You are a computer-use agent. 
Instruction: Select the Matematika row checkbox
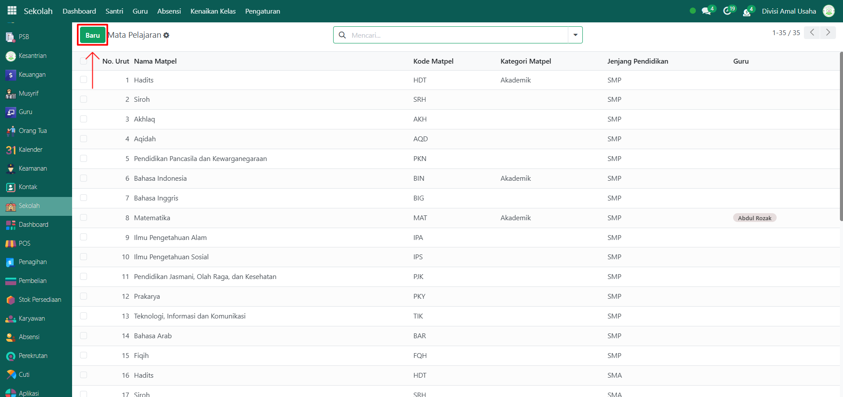coord(84,218)
